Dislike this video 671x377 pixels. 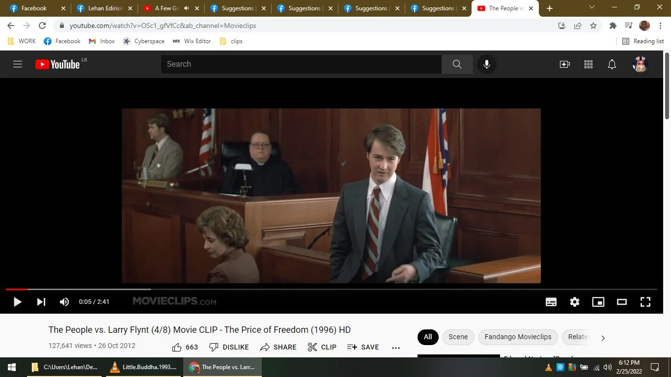[229, 347]
